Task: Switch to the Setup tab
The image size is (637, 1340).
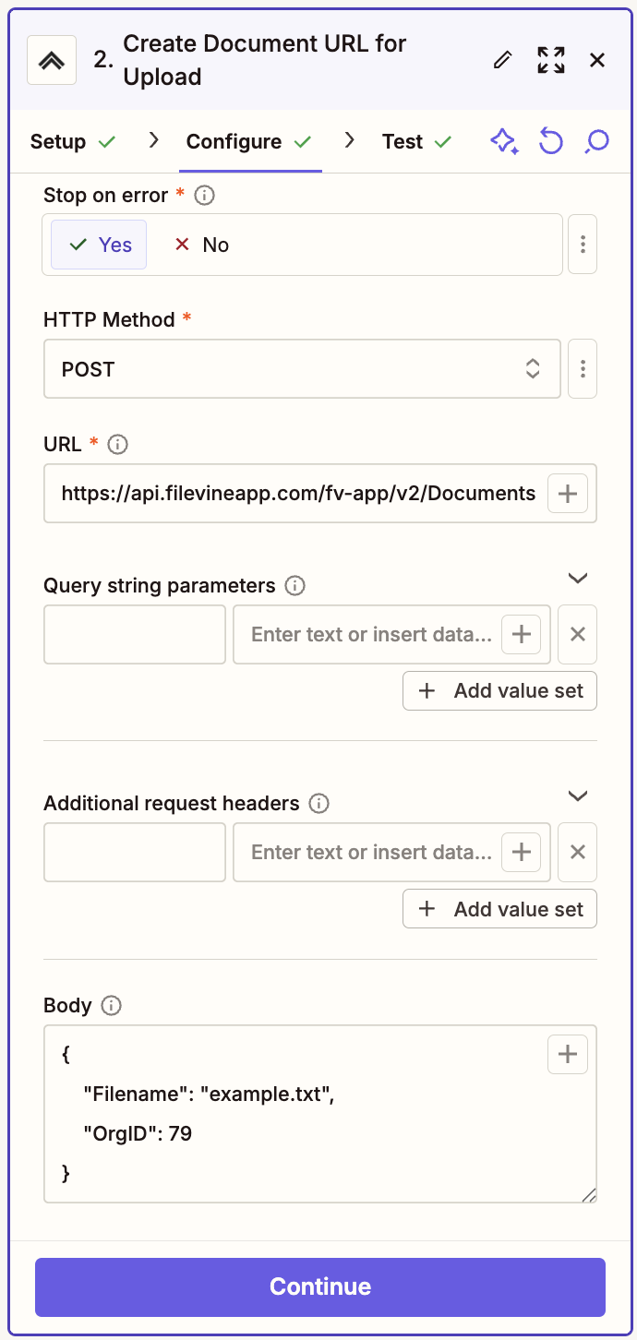Action: pos(59,141)
